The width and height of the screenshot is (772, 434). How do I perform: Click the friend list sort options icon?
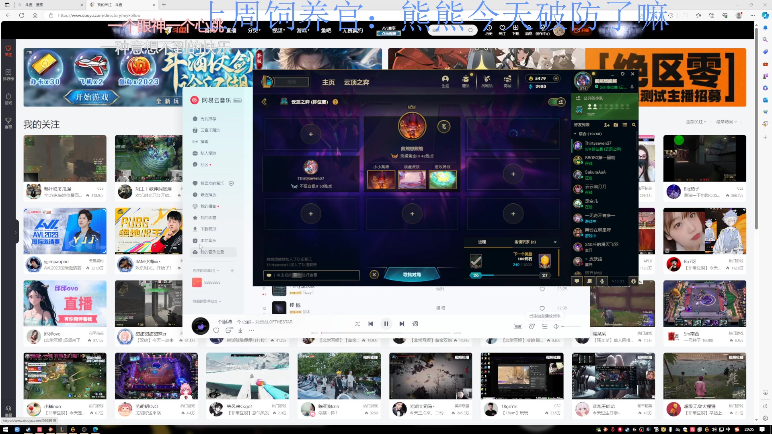(x=625, y=125)
